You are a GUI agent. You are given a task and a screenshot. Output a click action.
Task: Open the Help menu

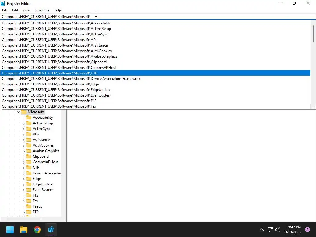[x=57, y=10]
